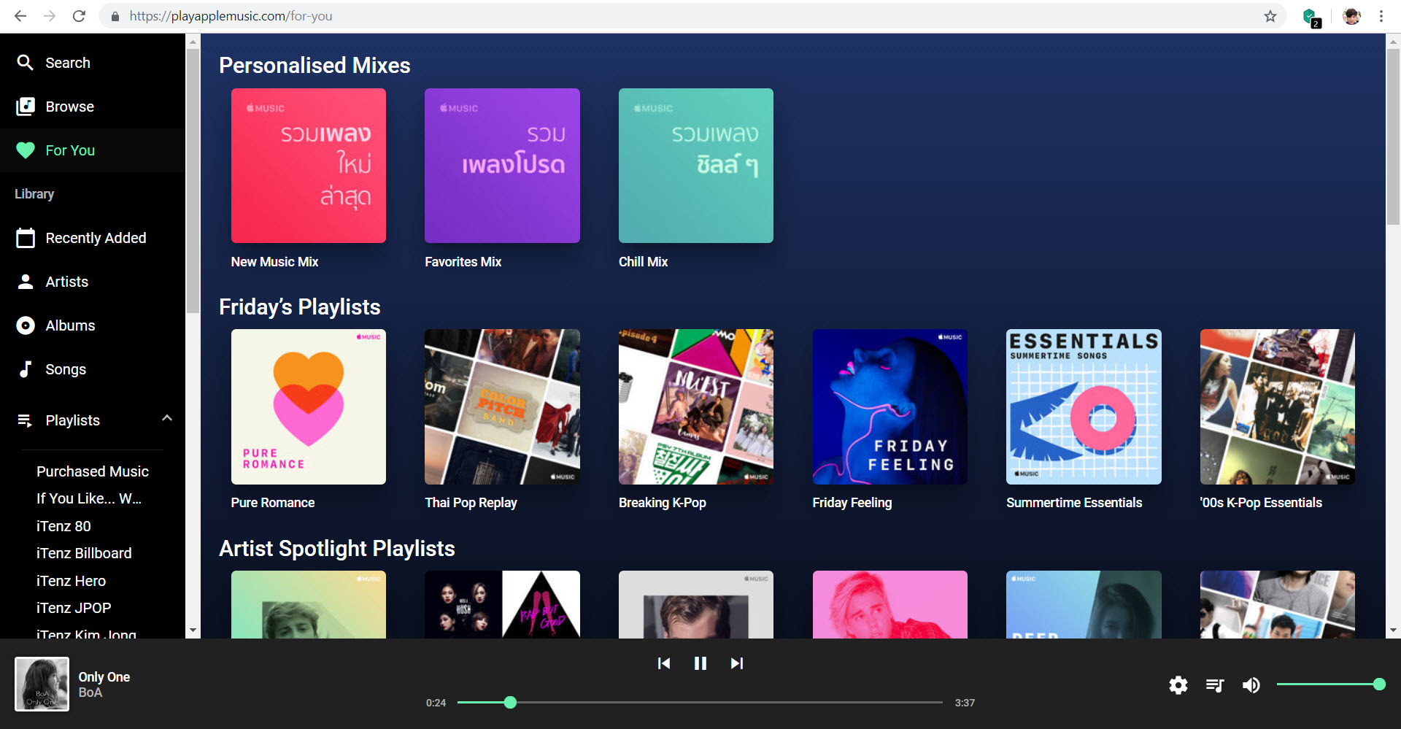The image size is (1401, 729).
Task: Click the For You heart icon
Action: pos(26,150)
